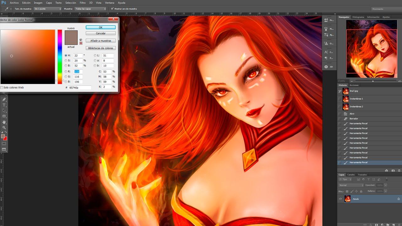Click the vertical hue spectrum slider
This screenshot has width=402, height=226.
click(59, 56)
